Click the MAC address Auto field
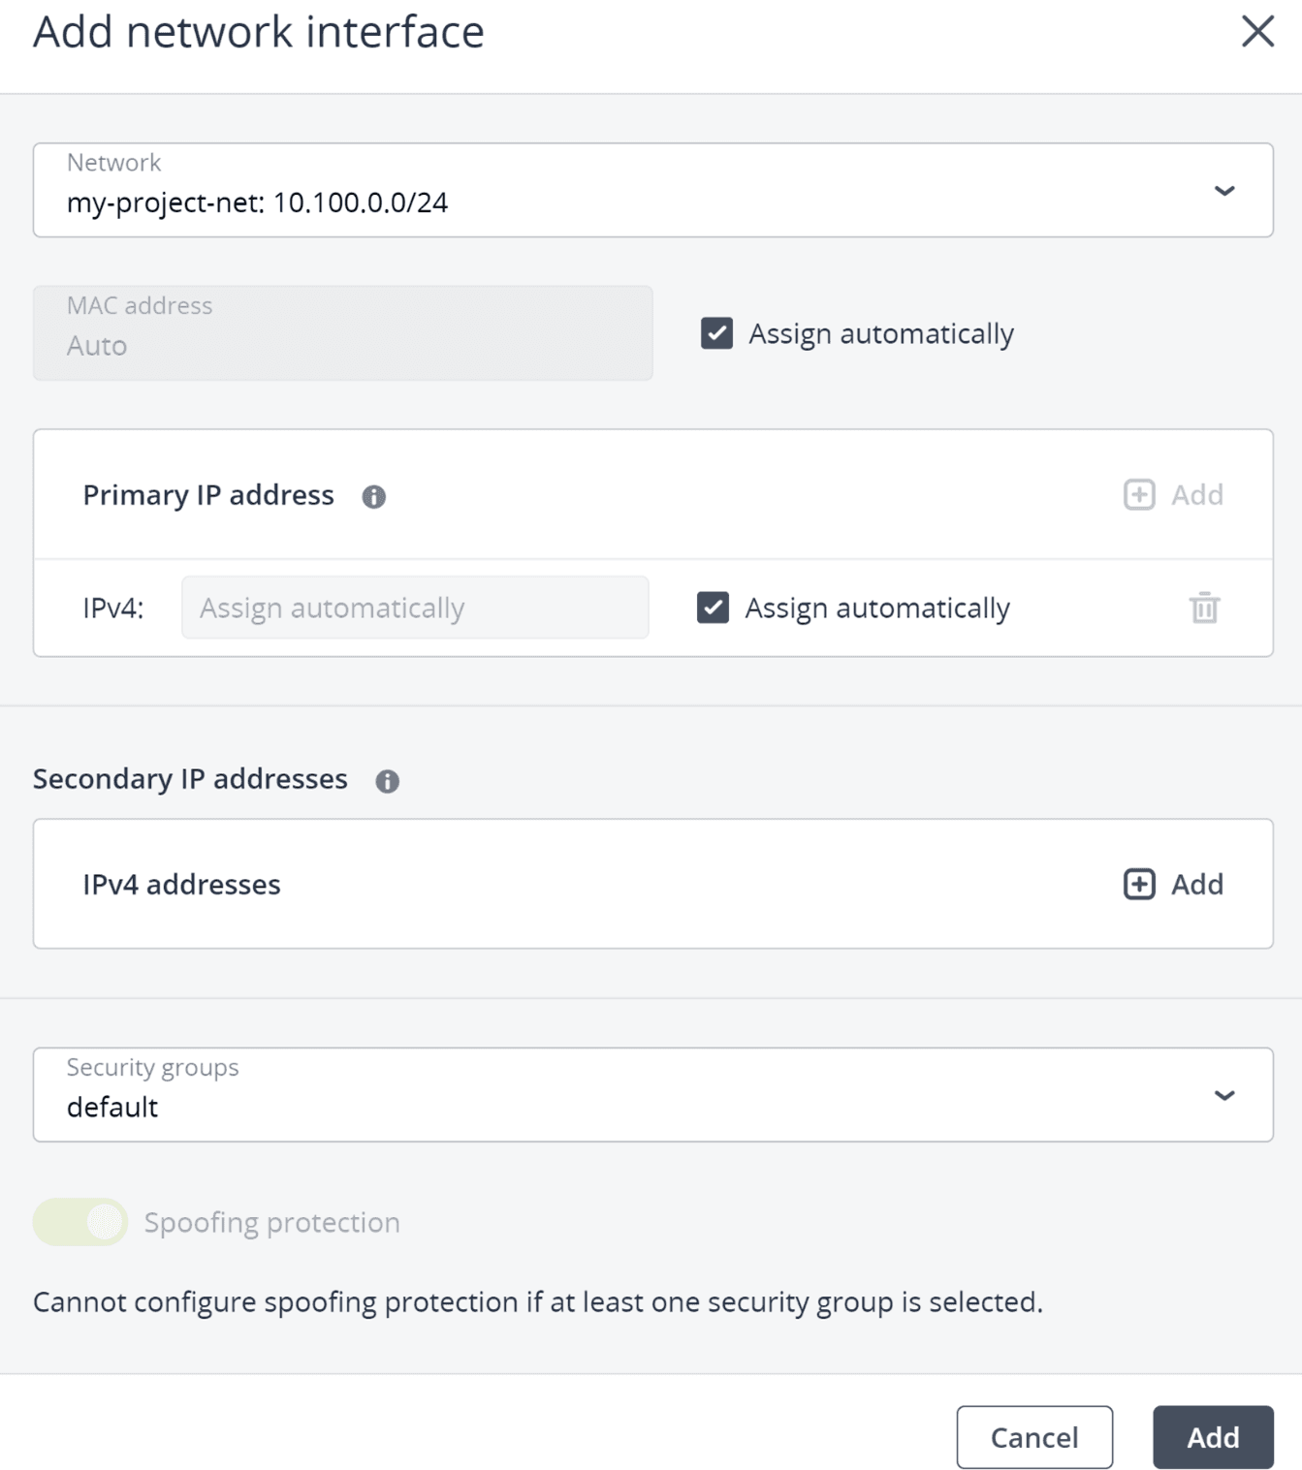The height and width of the screenshot is (1470, 1302). coord(342,333)
